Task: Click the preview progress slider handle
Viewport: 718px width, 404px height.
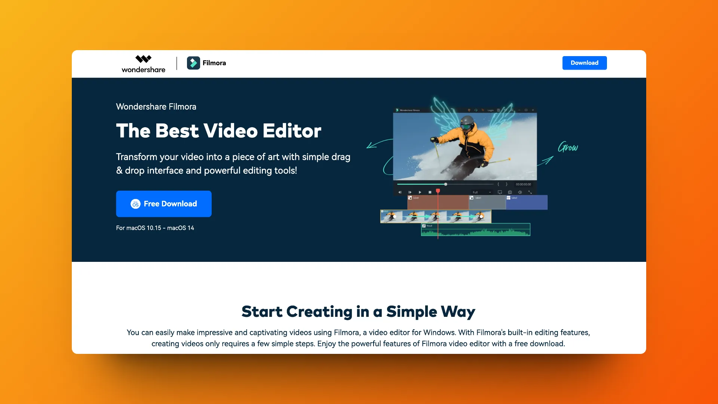Action: tap(446, 184)
